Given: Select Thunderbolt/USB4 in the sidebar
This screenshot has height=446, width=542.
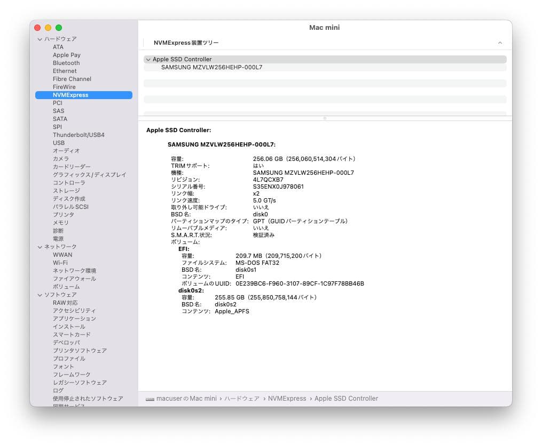Looking at the screenshot, I should coord(78,134).
